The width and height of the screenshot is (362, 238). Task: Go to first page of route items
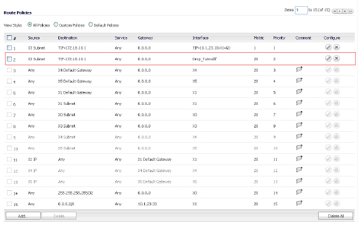point(334,11)
